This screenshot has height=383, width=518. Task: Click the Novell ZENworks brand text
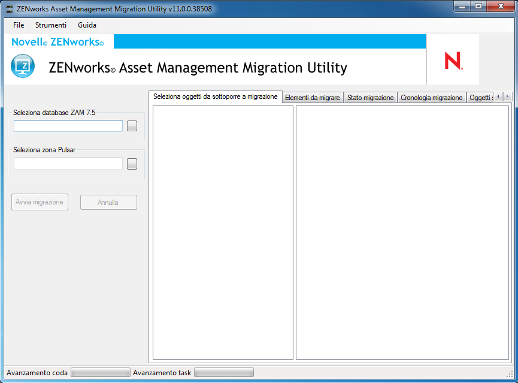tap(57, 42)
